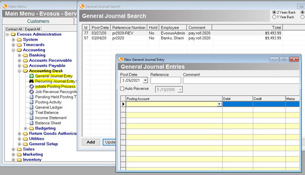This screenshot has height=175, width=305.
Task: Click the Initiate Posting Process gear icon
Action: tap(31, 86)
